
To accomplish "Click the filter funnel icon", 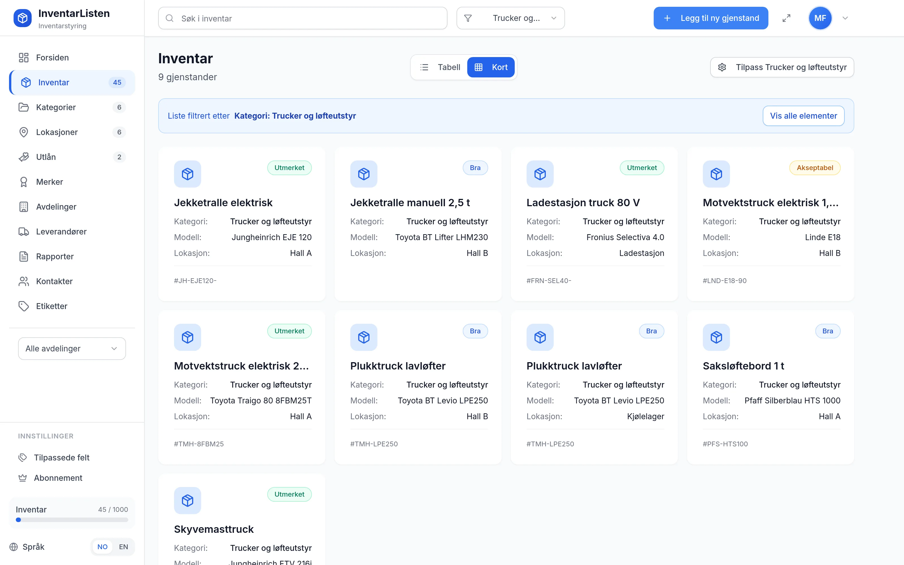I will pos(468,18).
